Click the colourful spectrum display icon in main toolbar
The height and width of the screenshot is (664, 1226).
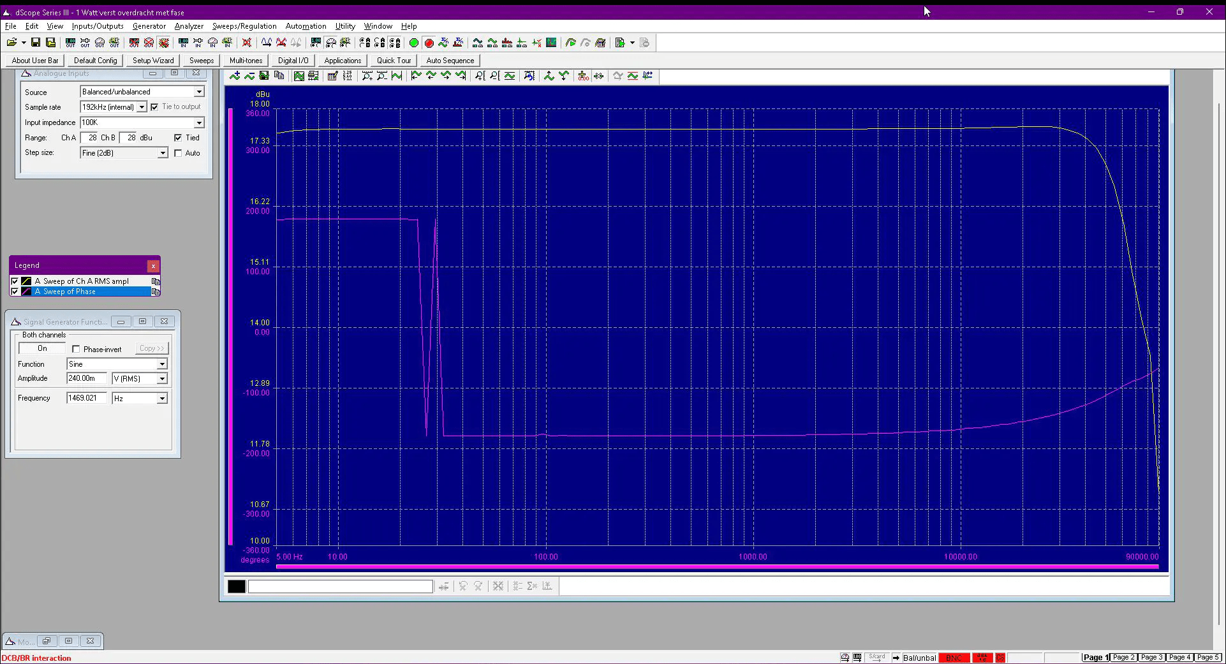(552, 43)
